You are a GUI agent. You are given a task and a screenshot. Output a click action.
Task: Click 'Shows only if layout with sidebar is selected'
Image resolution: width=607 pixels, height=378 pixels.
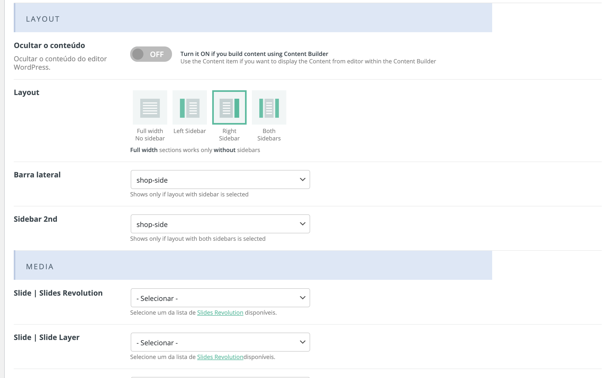coord(189,194)
